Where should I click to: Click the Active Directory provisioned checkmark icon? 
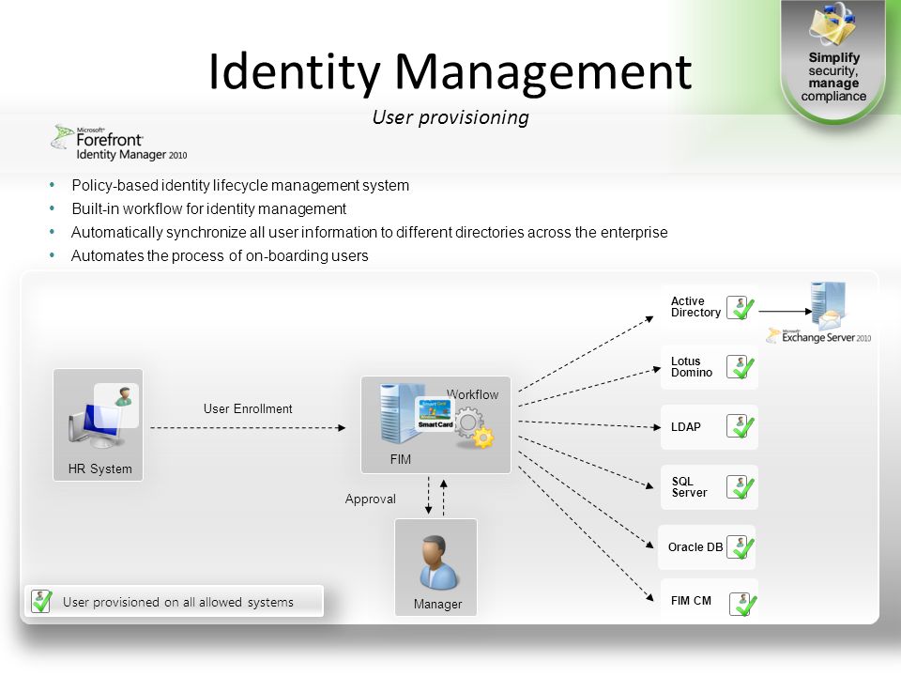tap(741, 307)
